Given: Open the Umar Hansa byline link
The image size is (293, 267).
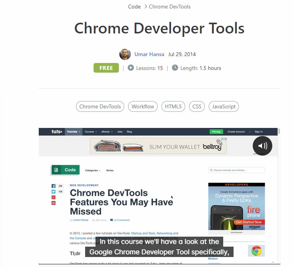Looking at the screenshot, I should [81, 220].
